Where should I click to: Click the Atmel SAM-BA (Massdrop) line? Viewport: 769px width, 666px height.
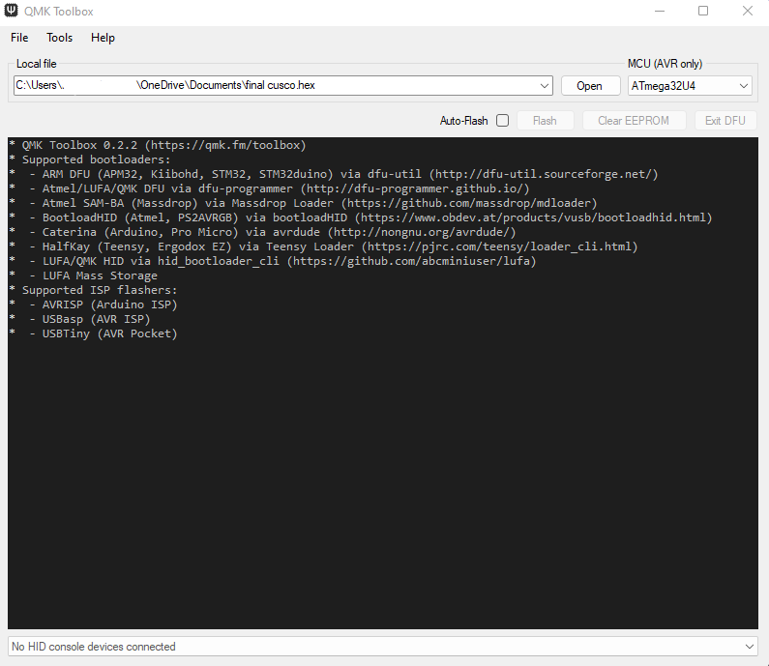(303, 203)
